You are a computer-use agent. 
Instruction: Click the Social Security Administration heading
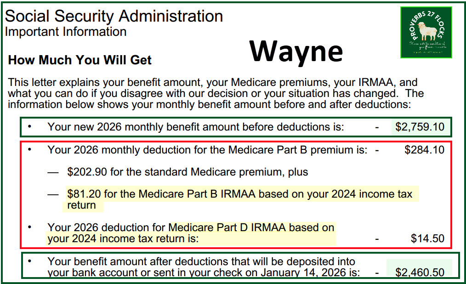coord(114,16)
